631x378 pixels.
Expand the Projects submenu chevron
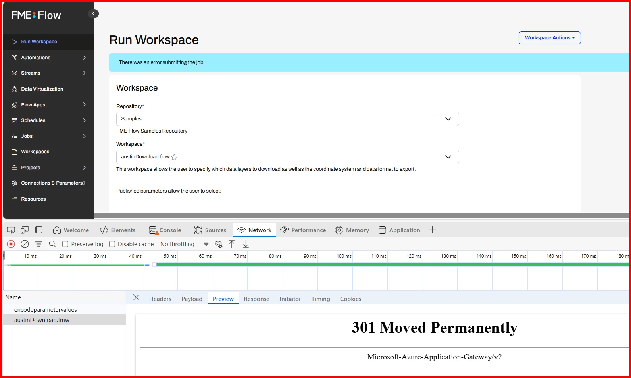click(84, 168)
